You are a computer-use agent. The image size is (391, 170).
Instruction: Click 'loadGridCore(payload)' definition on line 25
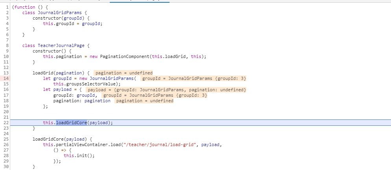click(60, 139)
